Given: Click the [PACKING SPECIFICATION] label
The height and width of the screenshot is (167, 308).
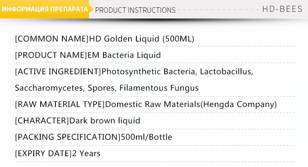Looking at the screenshot, I should click(66, 137).
